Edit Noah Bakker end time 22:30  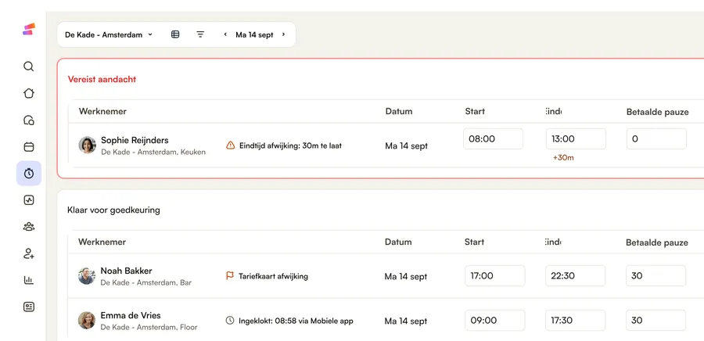pos(576,275)
